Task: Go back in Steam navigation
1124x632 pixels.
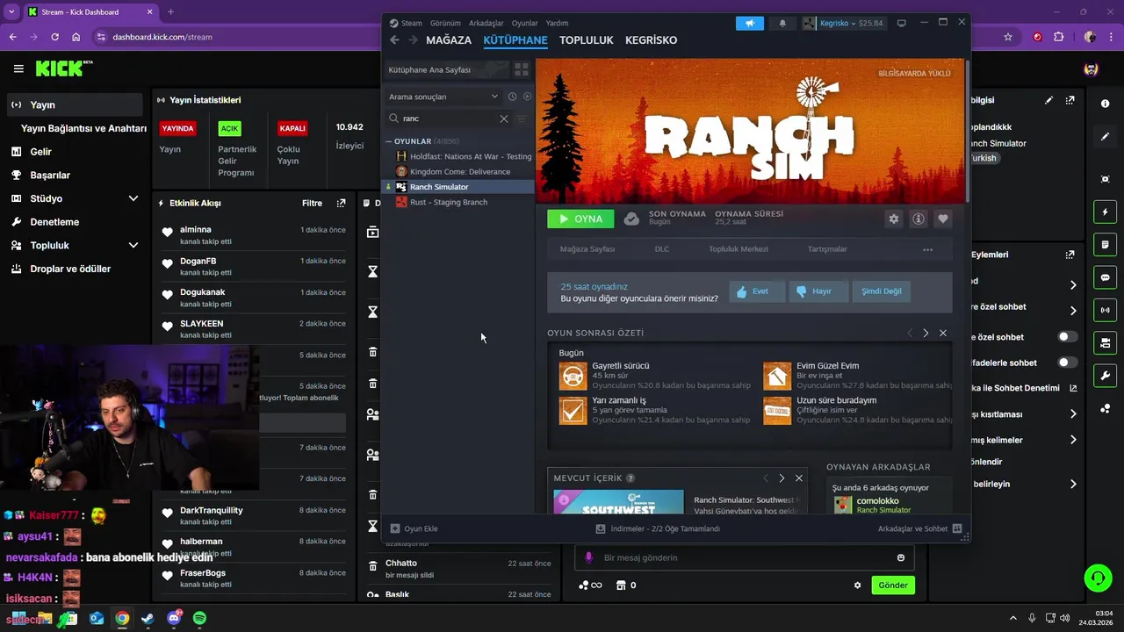Action: (394, 39)
